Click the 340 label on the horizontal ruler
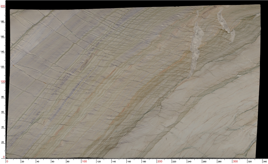Image resolution: width=268 pixels, height=164 pixels. tap(265, 162)
